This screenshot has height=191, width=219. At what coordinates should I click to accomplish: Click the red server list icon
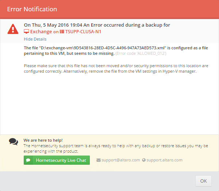(x=62, y=31)
